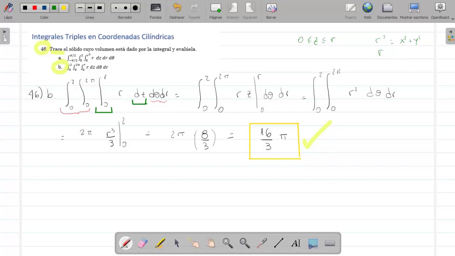455x256 pixels.
Task: Select the pen tool in the bottom toolbar
Action: pos(126,243)
